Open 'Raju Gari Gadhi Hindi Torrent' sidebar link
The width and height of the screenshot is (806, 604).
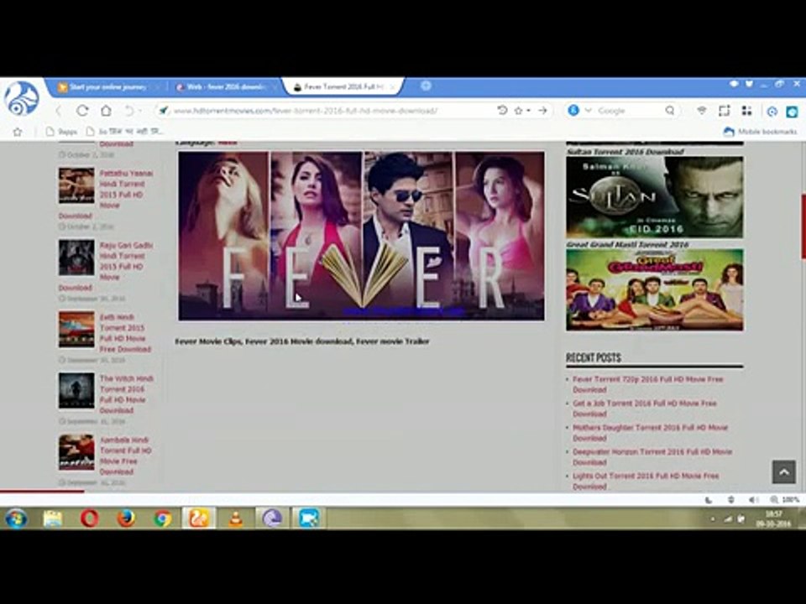(126, 261)
